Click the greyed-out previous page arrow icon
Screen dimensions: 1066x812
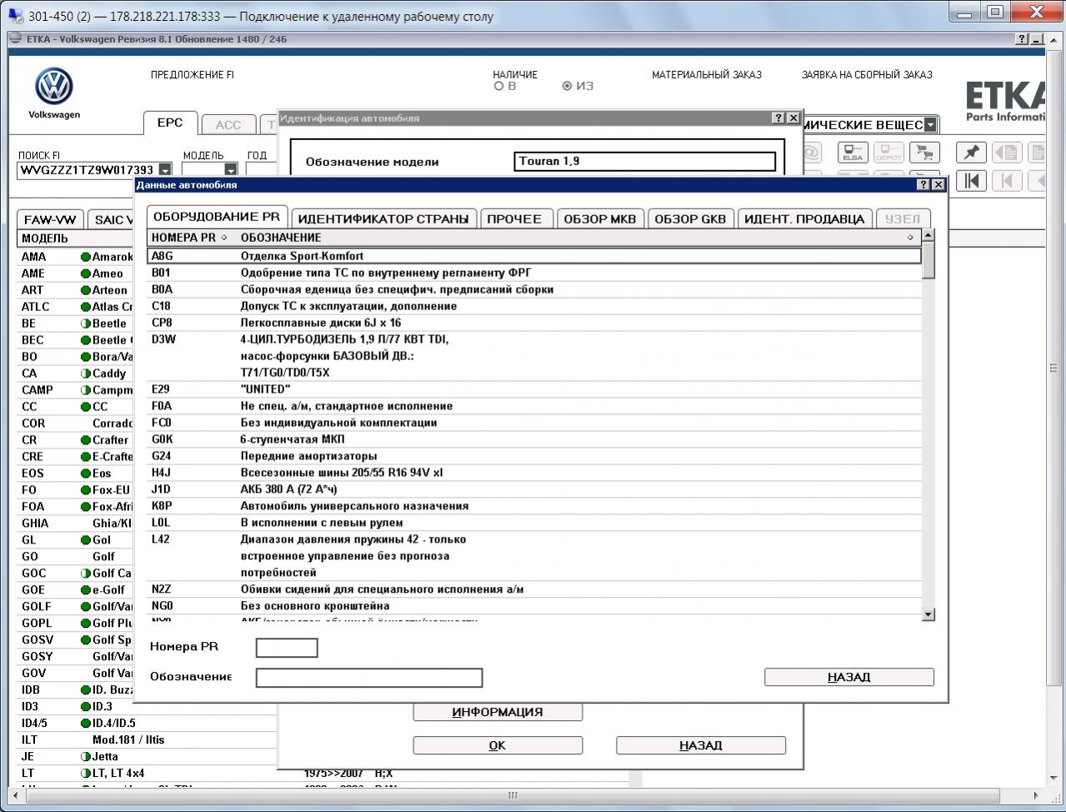pyautogui.click(x=1007, y=180)
